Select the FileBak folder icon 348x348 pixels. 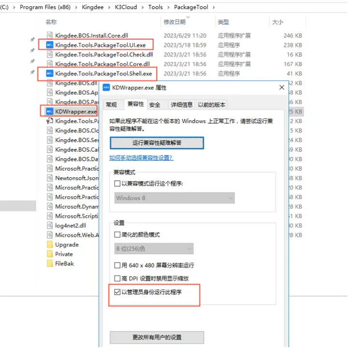pyautogui.click(x=50, y=263)
